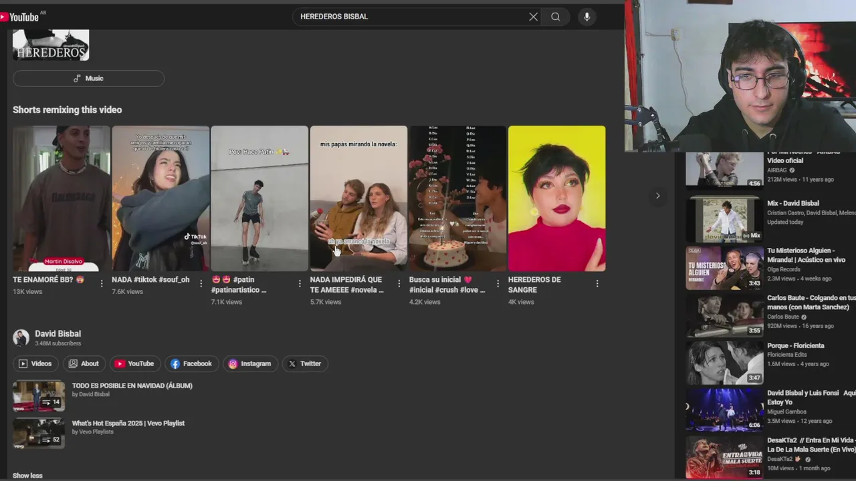This screenshot has height=481, width=856.
Task: Open David Bisbal About chip
Action: coord(84,363)
